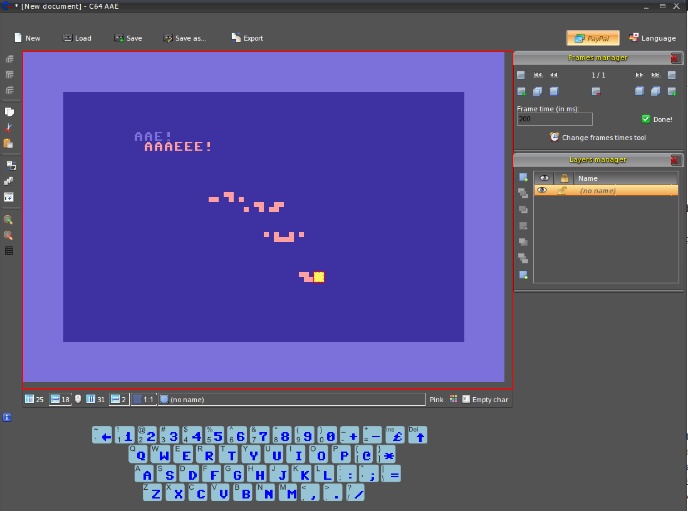688x511 pixels.
Task: Zoom in with the magnifier plus icon
Action: (9, 220)
